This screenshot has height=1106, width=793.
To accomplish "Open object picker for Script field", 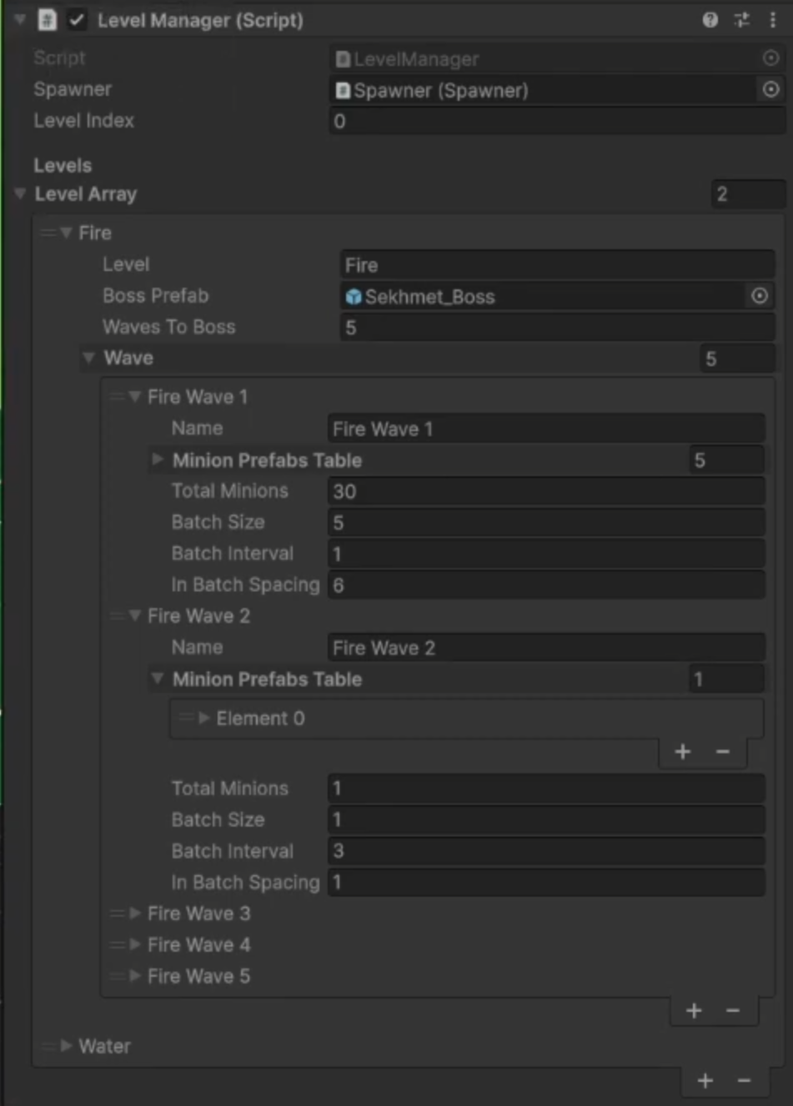I will click(770, 58).
